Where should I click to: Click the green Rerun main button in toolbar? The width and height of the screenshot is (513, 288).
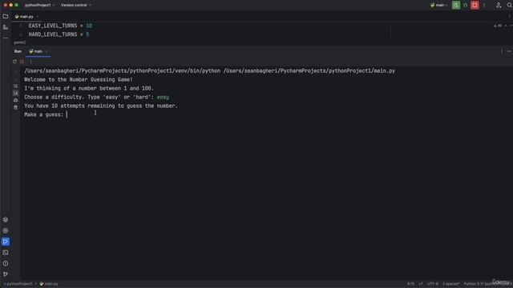(x=456, y=5)
